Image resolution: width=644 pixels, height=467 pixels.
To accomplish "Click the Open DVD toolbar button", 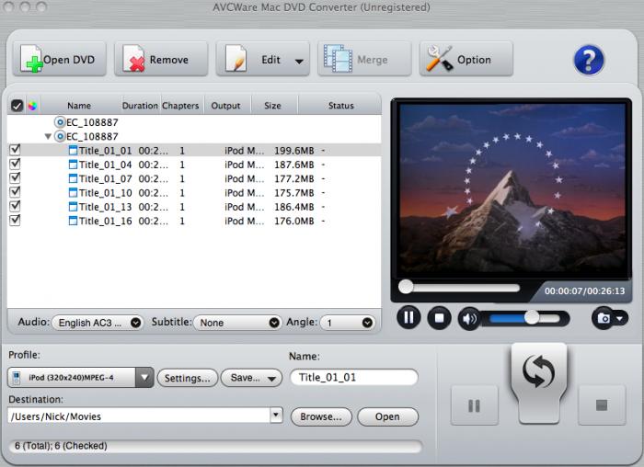I will coord(60,59).
